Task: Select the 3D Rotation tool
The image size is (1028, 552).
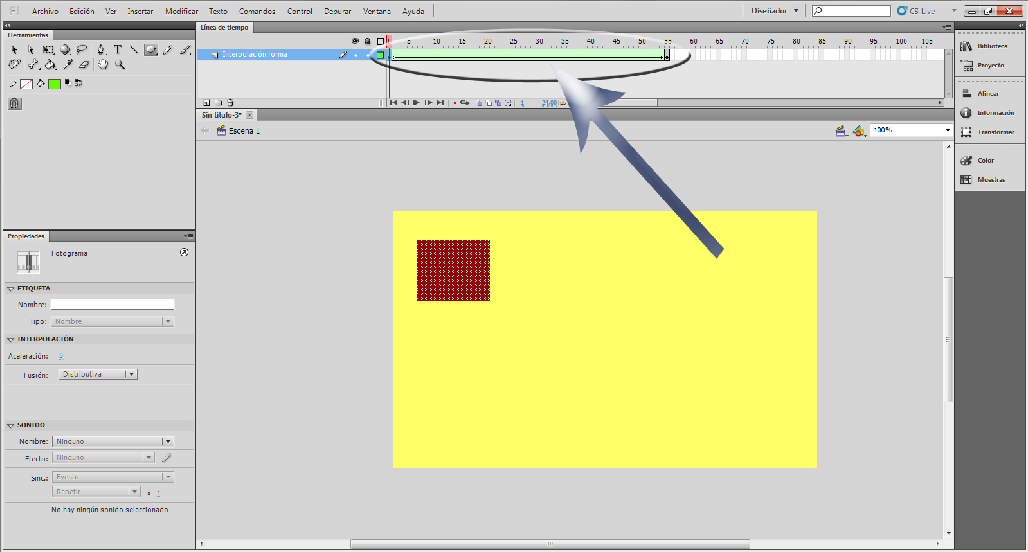Action: click(x=65, y=49)
